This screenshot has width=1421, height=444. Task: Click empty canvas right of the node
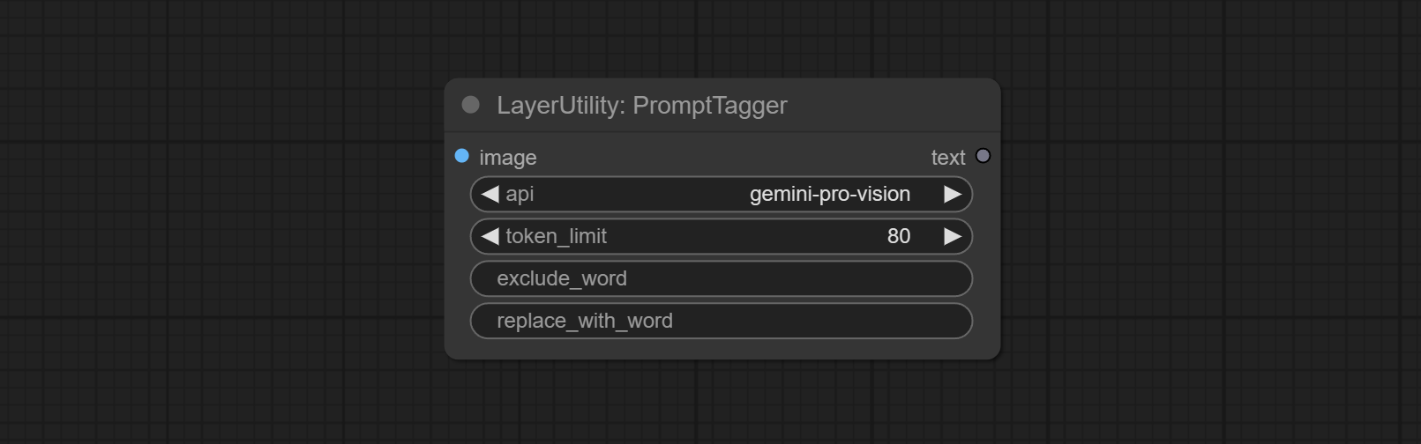coord(1208,220)
